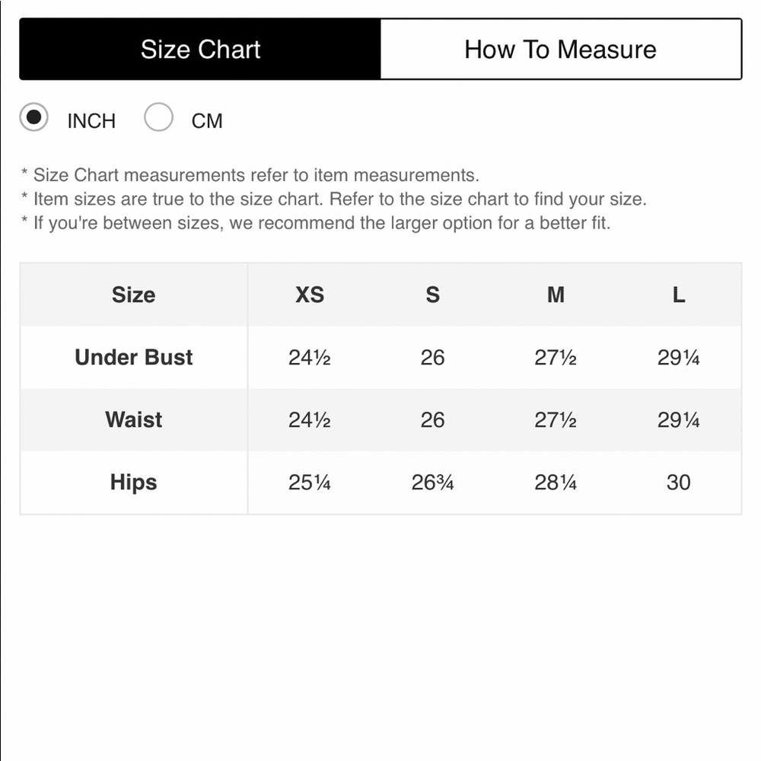Click the L Hips value 30
This screenshot has width=761, height=761.
click(x=679, y=482)
